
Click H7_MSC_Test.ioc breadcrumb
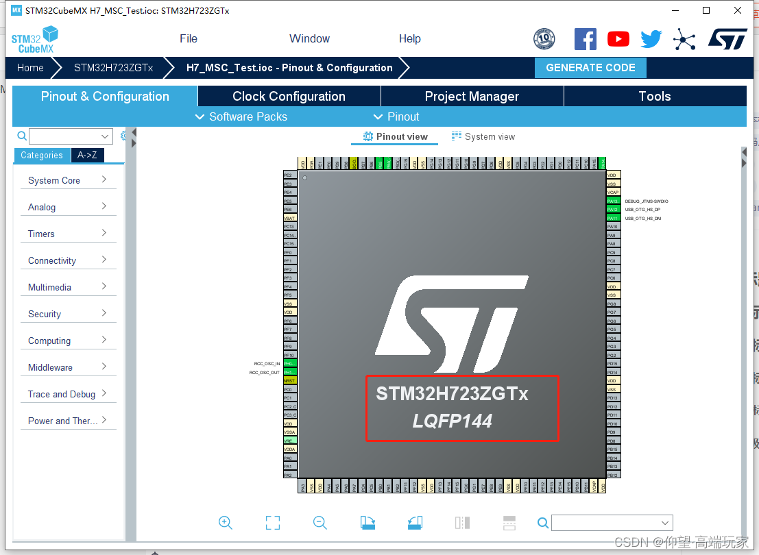tap(289, 68)
